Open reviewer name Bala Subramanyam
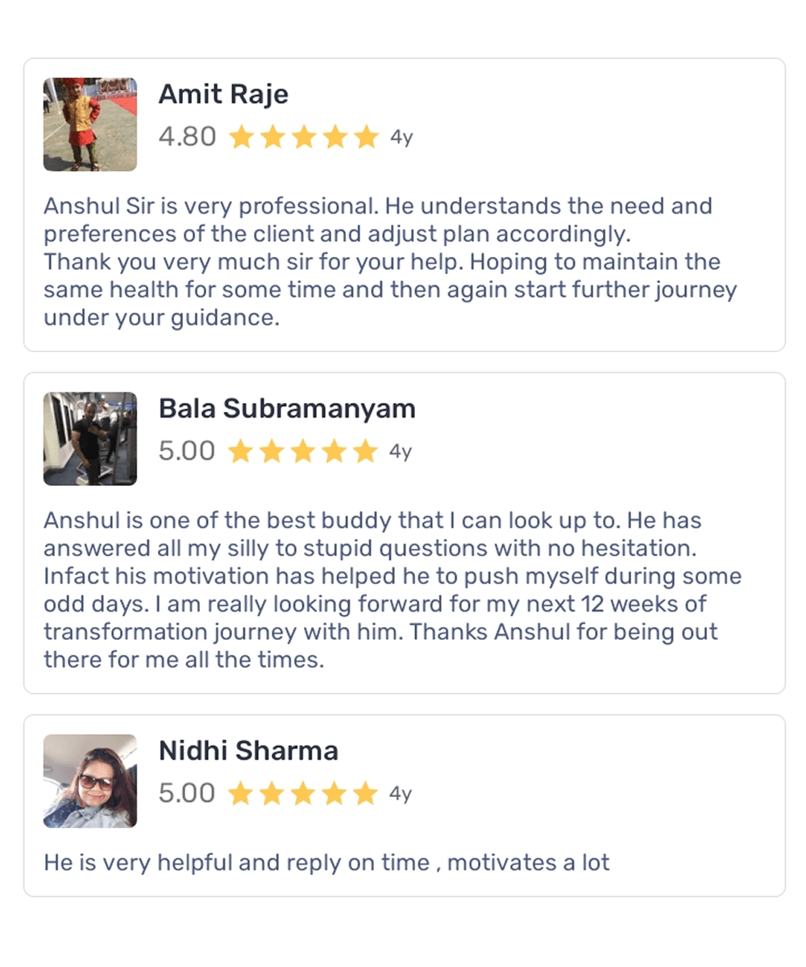The width and height of the screenshot is (806, 967). point(287,409)
